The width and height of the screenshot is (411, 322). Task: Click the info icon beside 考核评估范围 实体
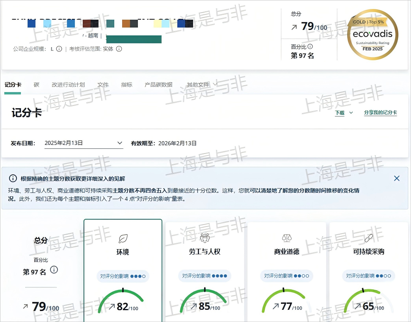tap(119, 49)
